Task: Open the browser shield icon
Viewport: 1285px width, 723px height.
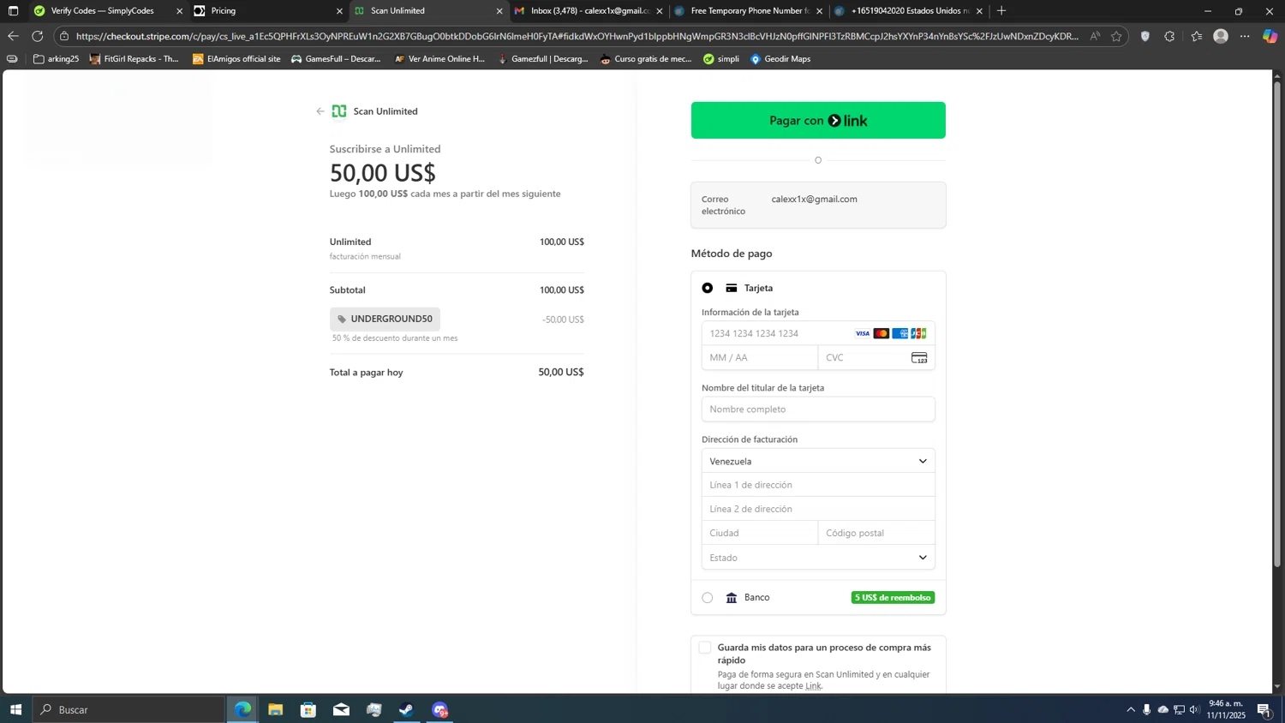Action: (1145, 36)
